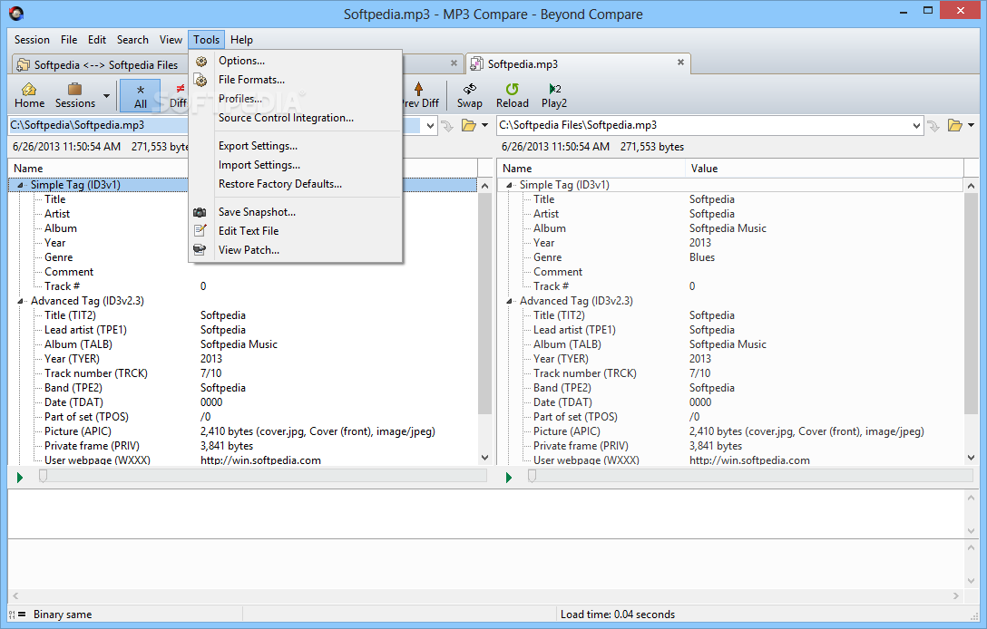This screenshot has height=629, width=987.
Task: Reload the comparison files
Action: (x=513, y=95)
